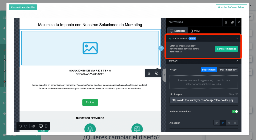Click Generar imágenes button
This screenshot has height=140, width=256.
pyautogui.click(x=226, y=49)
